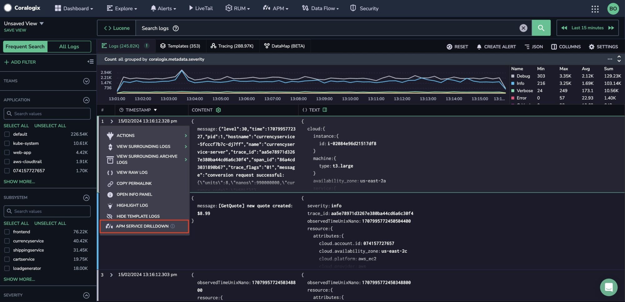Image resolution: width=625 pixels, height=302 pixels.
Task: Select VIEW RAW LOG
Action: tap(145, 173)
